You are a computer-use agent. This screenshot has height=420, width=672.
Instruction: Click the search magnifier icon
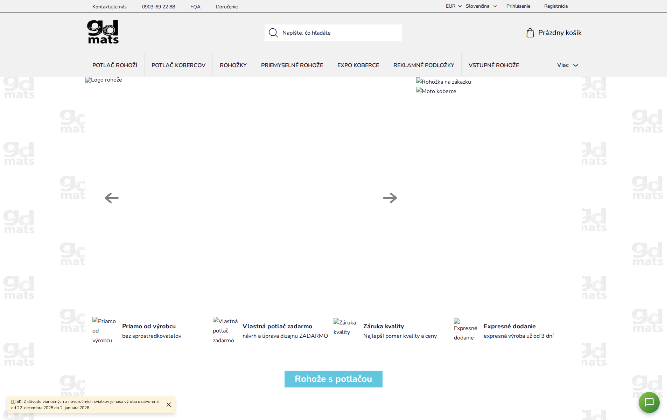point(273,33)
